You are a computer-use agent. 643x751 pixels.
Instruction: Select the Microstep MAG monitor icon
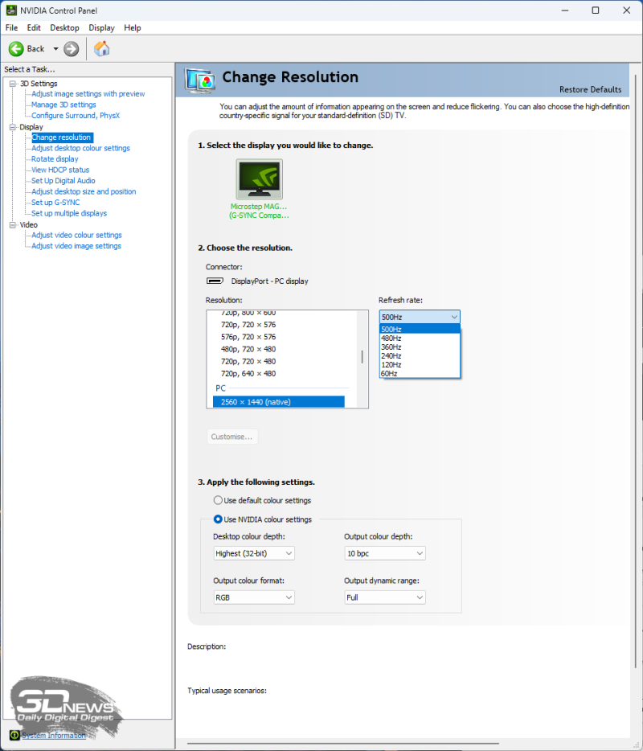pyautogui.click(x=259, y=180)
